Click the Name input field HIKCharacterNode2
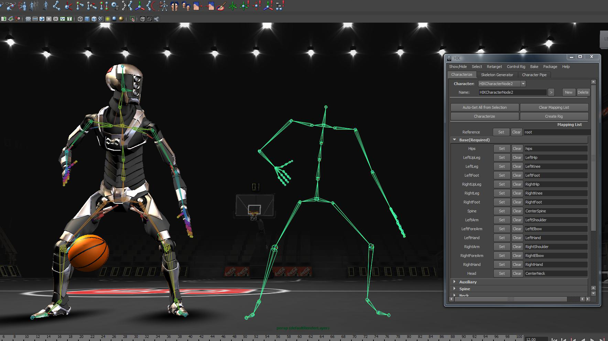The image size is (608, 341). pos(512,92)
